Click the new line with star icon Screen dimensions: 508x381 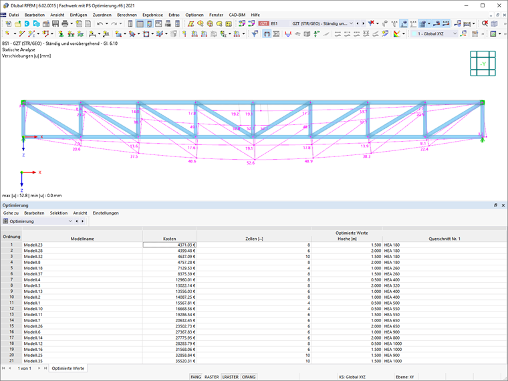pyautogui.click(x=21, y=33)
